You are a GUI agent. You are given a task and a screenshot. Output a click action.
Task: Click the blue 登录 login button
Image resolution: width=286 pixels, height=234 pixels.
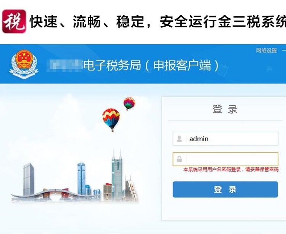click(225, 189)
